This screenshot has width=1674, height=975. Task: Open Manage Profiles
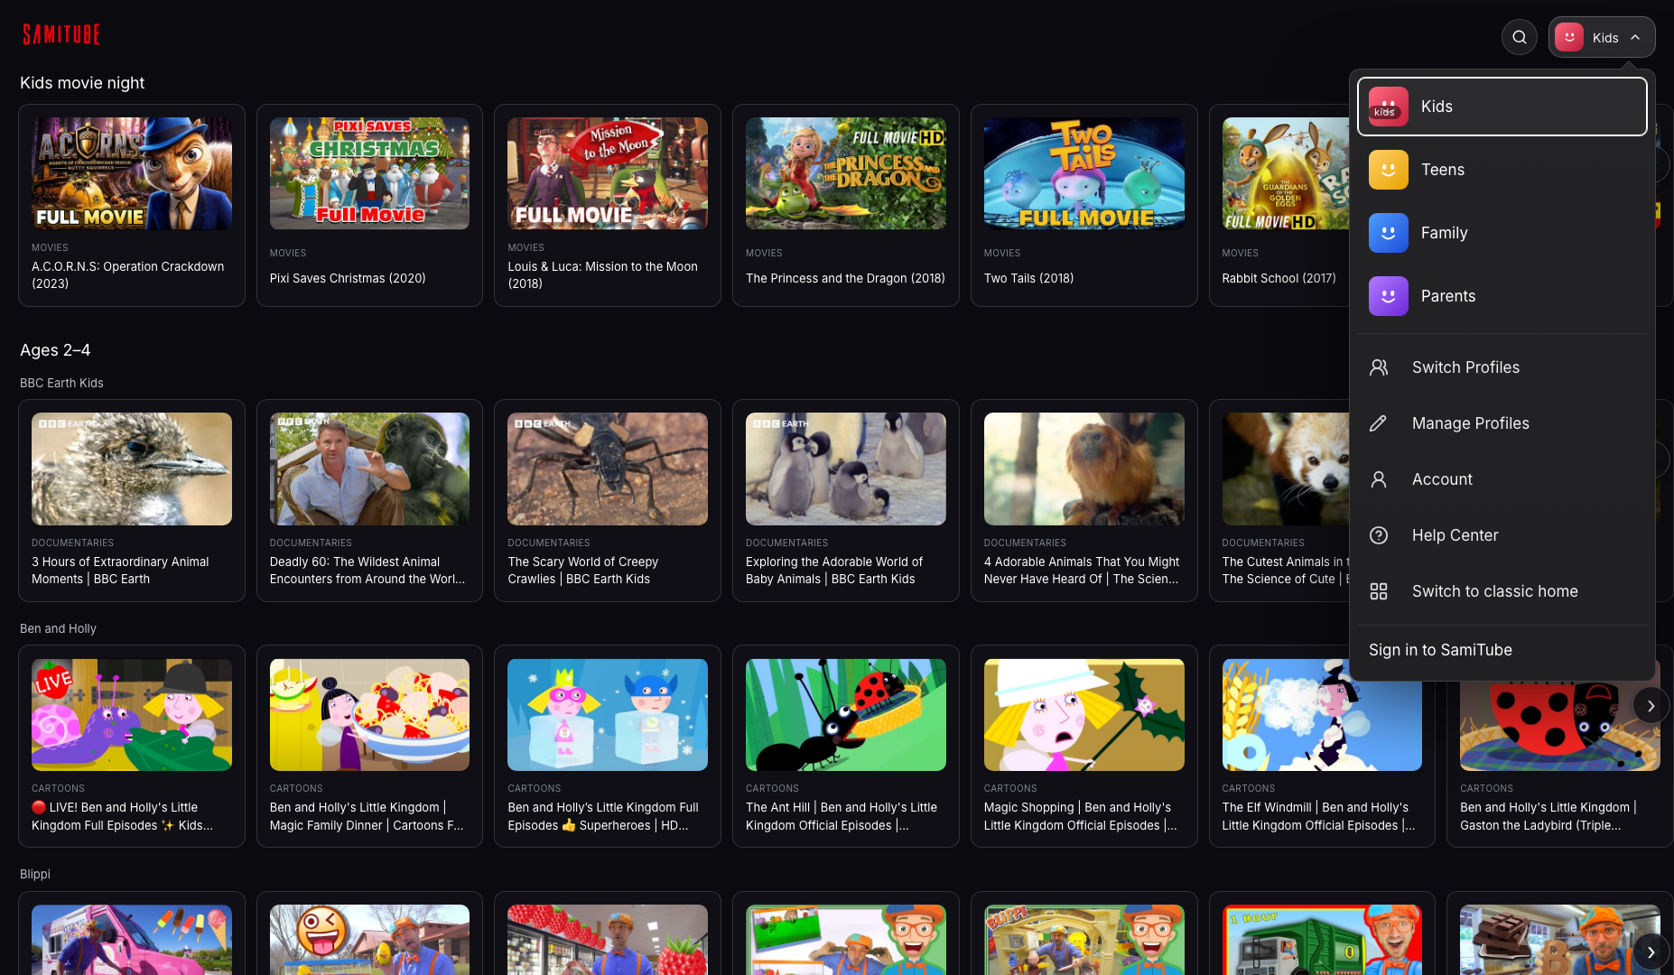1502,423
